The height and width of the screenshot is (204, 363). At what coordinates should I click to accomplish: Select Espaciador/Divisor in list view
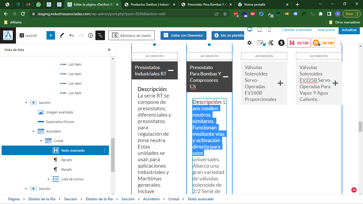60,122
